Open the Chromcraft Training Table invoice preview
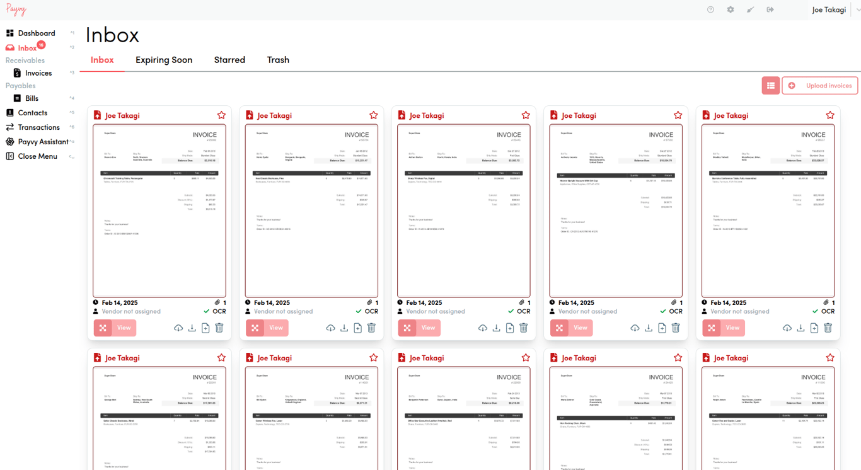Screen dimensions: 861x470 point(159,211)
